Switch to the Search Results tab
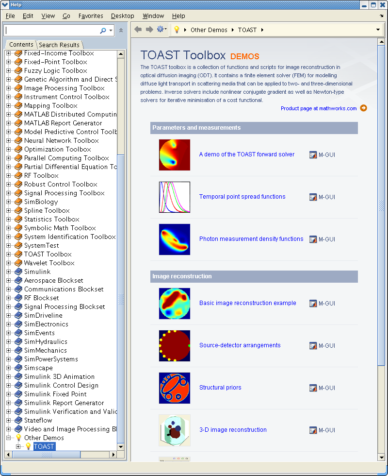Screen dimensions: 388x476 [59, 45]
